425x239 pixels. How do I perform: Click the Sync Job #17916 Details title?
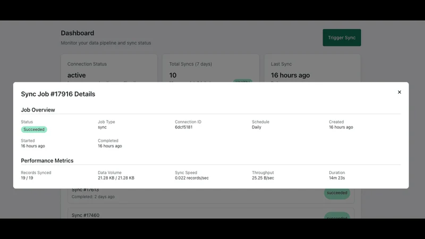58,94
